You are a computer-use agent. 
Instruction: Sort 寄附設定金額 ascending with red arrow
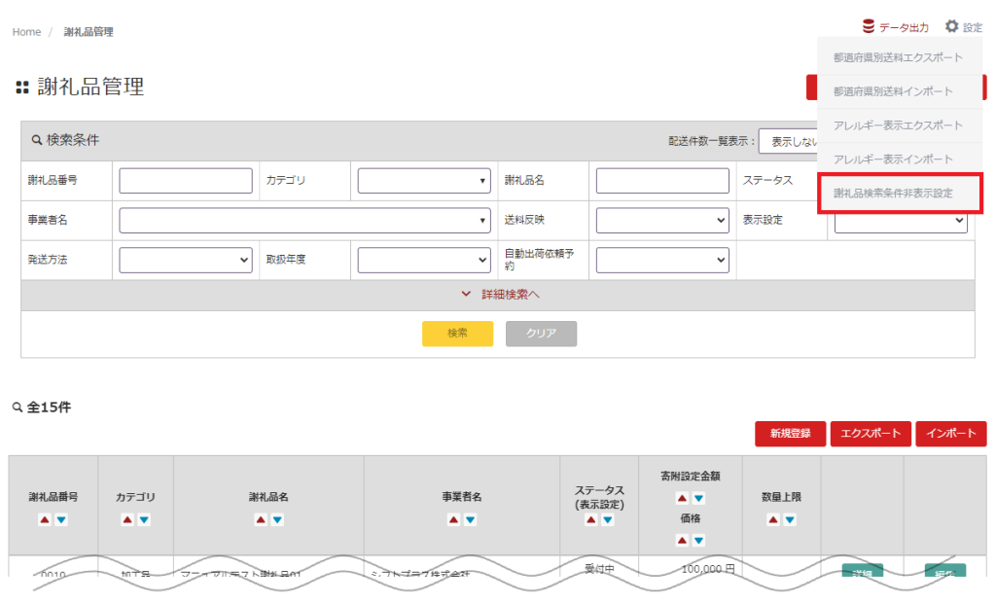tap(682, 498)
